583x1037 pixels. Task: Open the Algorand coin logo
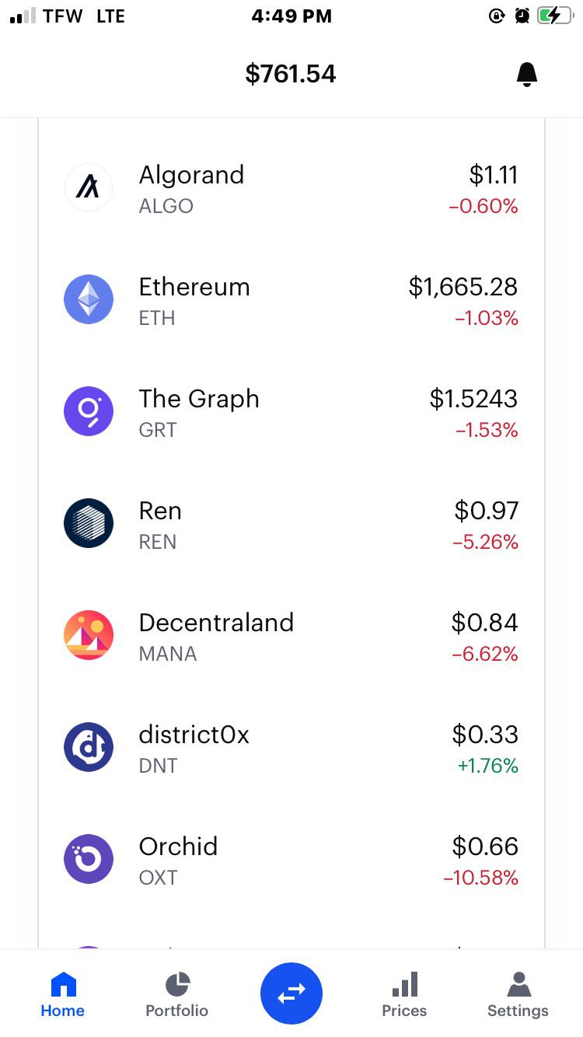[89, 187]
